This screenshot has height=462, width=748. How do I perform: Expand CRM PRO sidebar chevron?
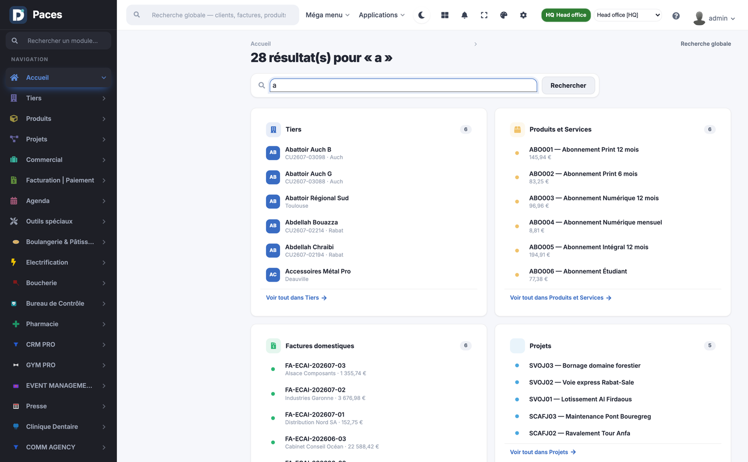point(104,345)
